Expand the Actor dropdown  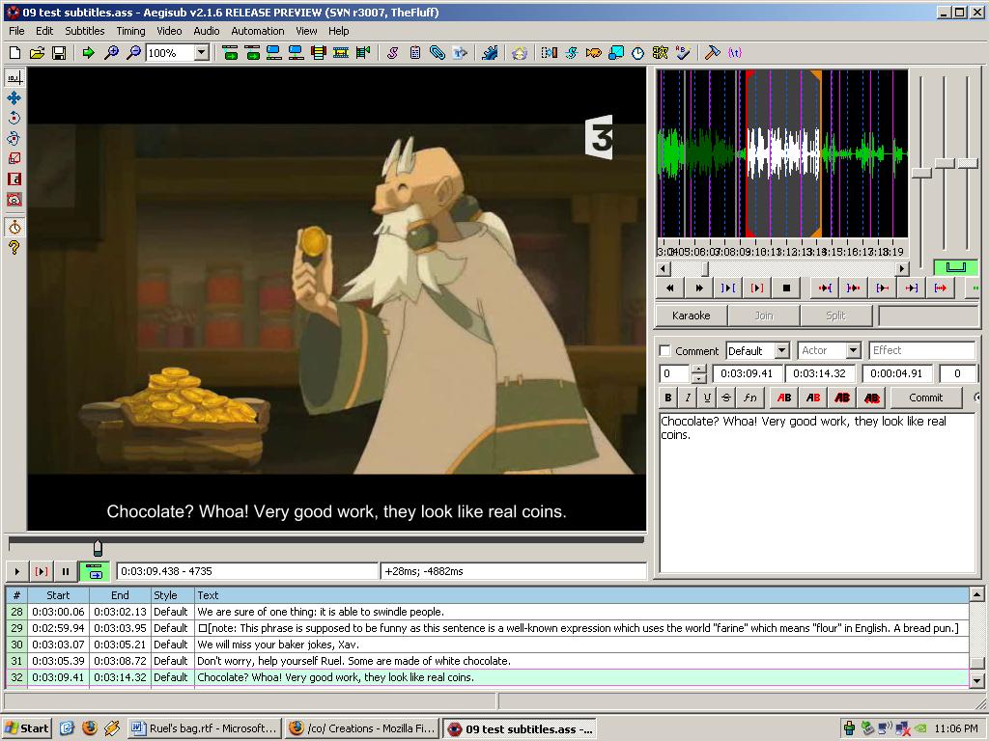(x=853, y=351)
